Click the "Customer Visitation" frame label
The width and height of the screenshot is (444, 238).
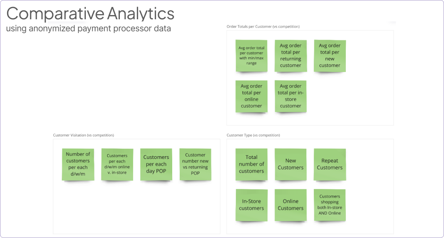pos(84,135)
